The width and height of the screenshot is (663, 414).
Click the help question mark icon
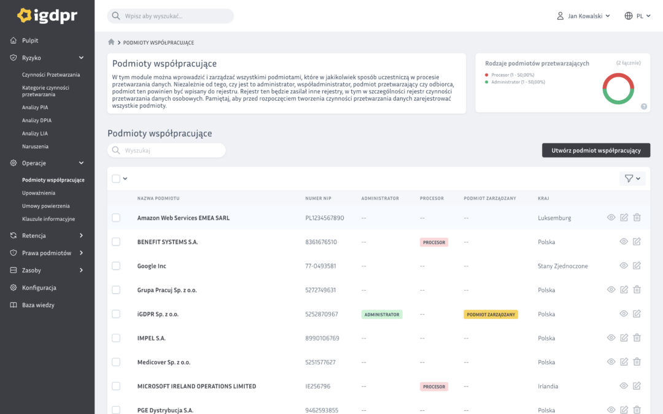coord(644,107)
